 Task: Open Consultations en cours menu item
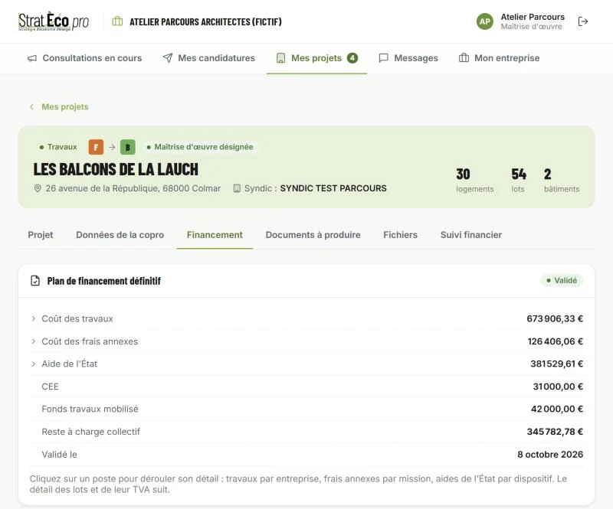pos(84,58)
